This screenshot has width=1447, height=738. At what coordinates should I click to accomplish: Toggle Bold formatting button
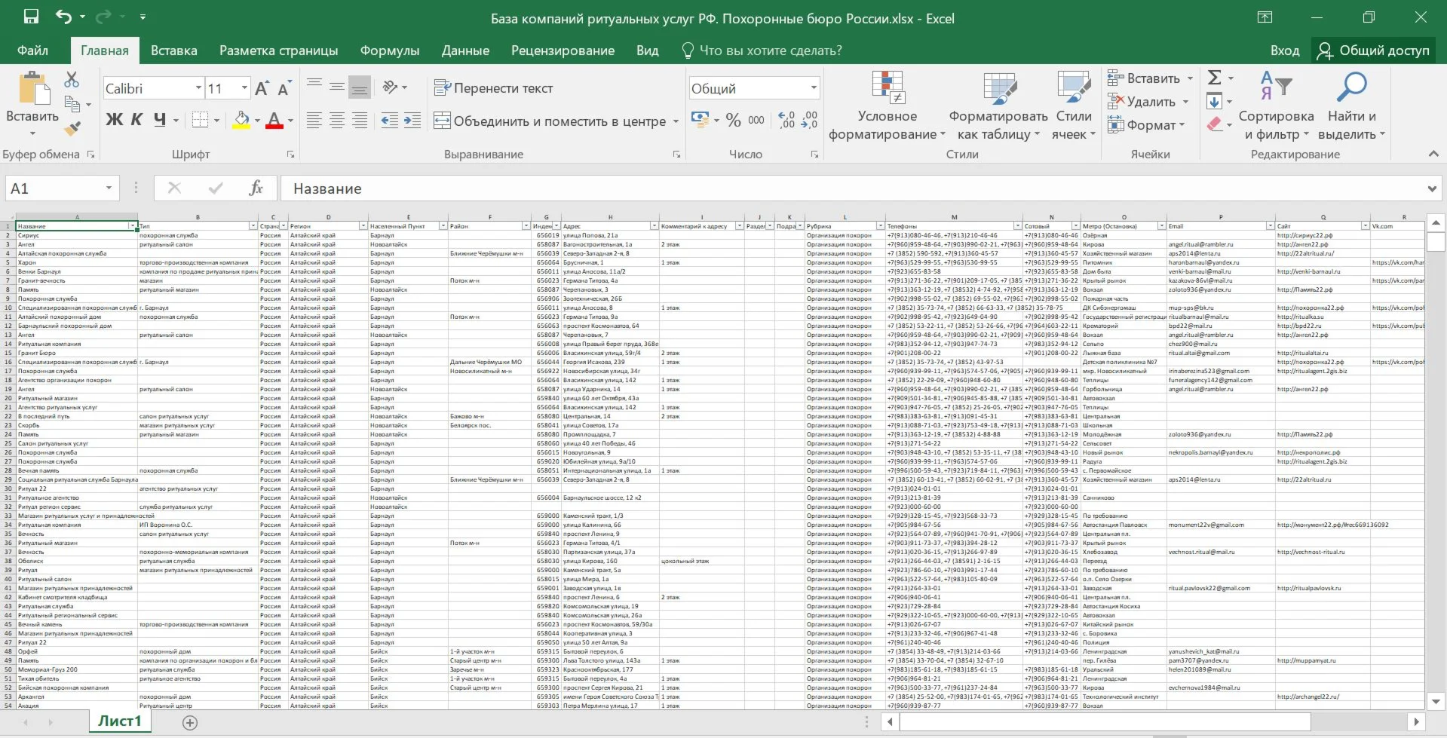coord(114,120)
